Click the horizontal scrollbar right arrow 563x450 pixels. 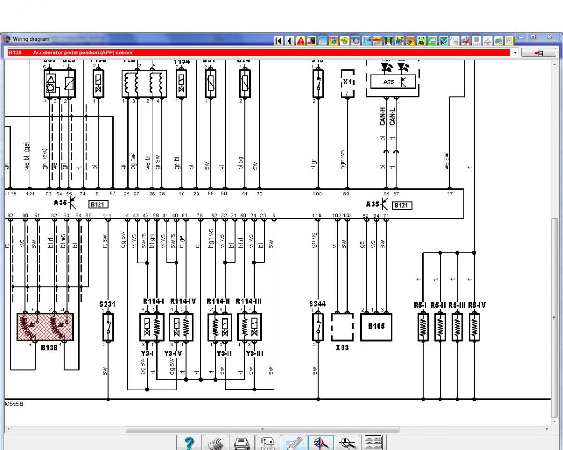coord(547,429)
